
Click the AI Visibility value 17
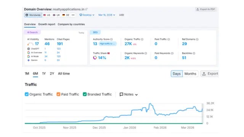[37, 44]
